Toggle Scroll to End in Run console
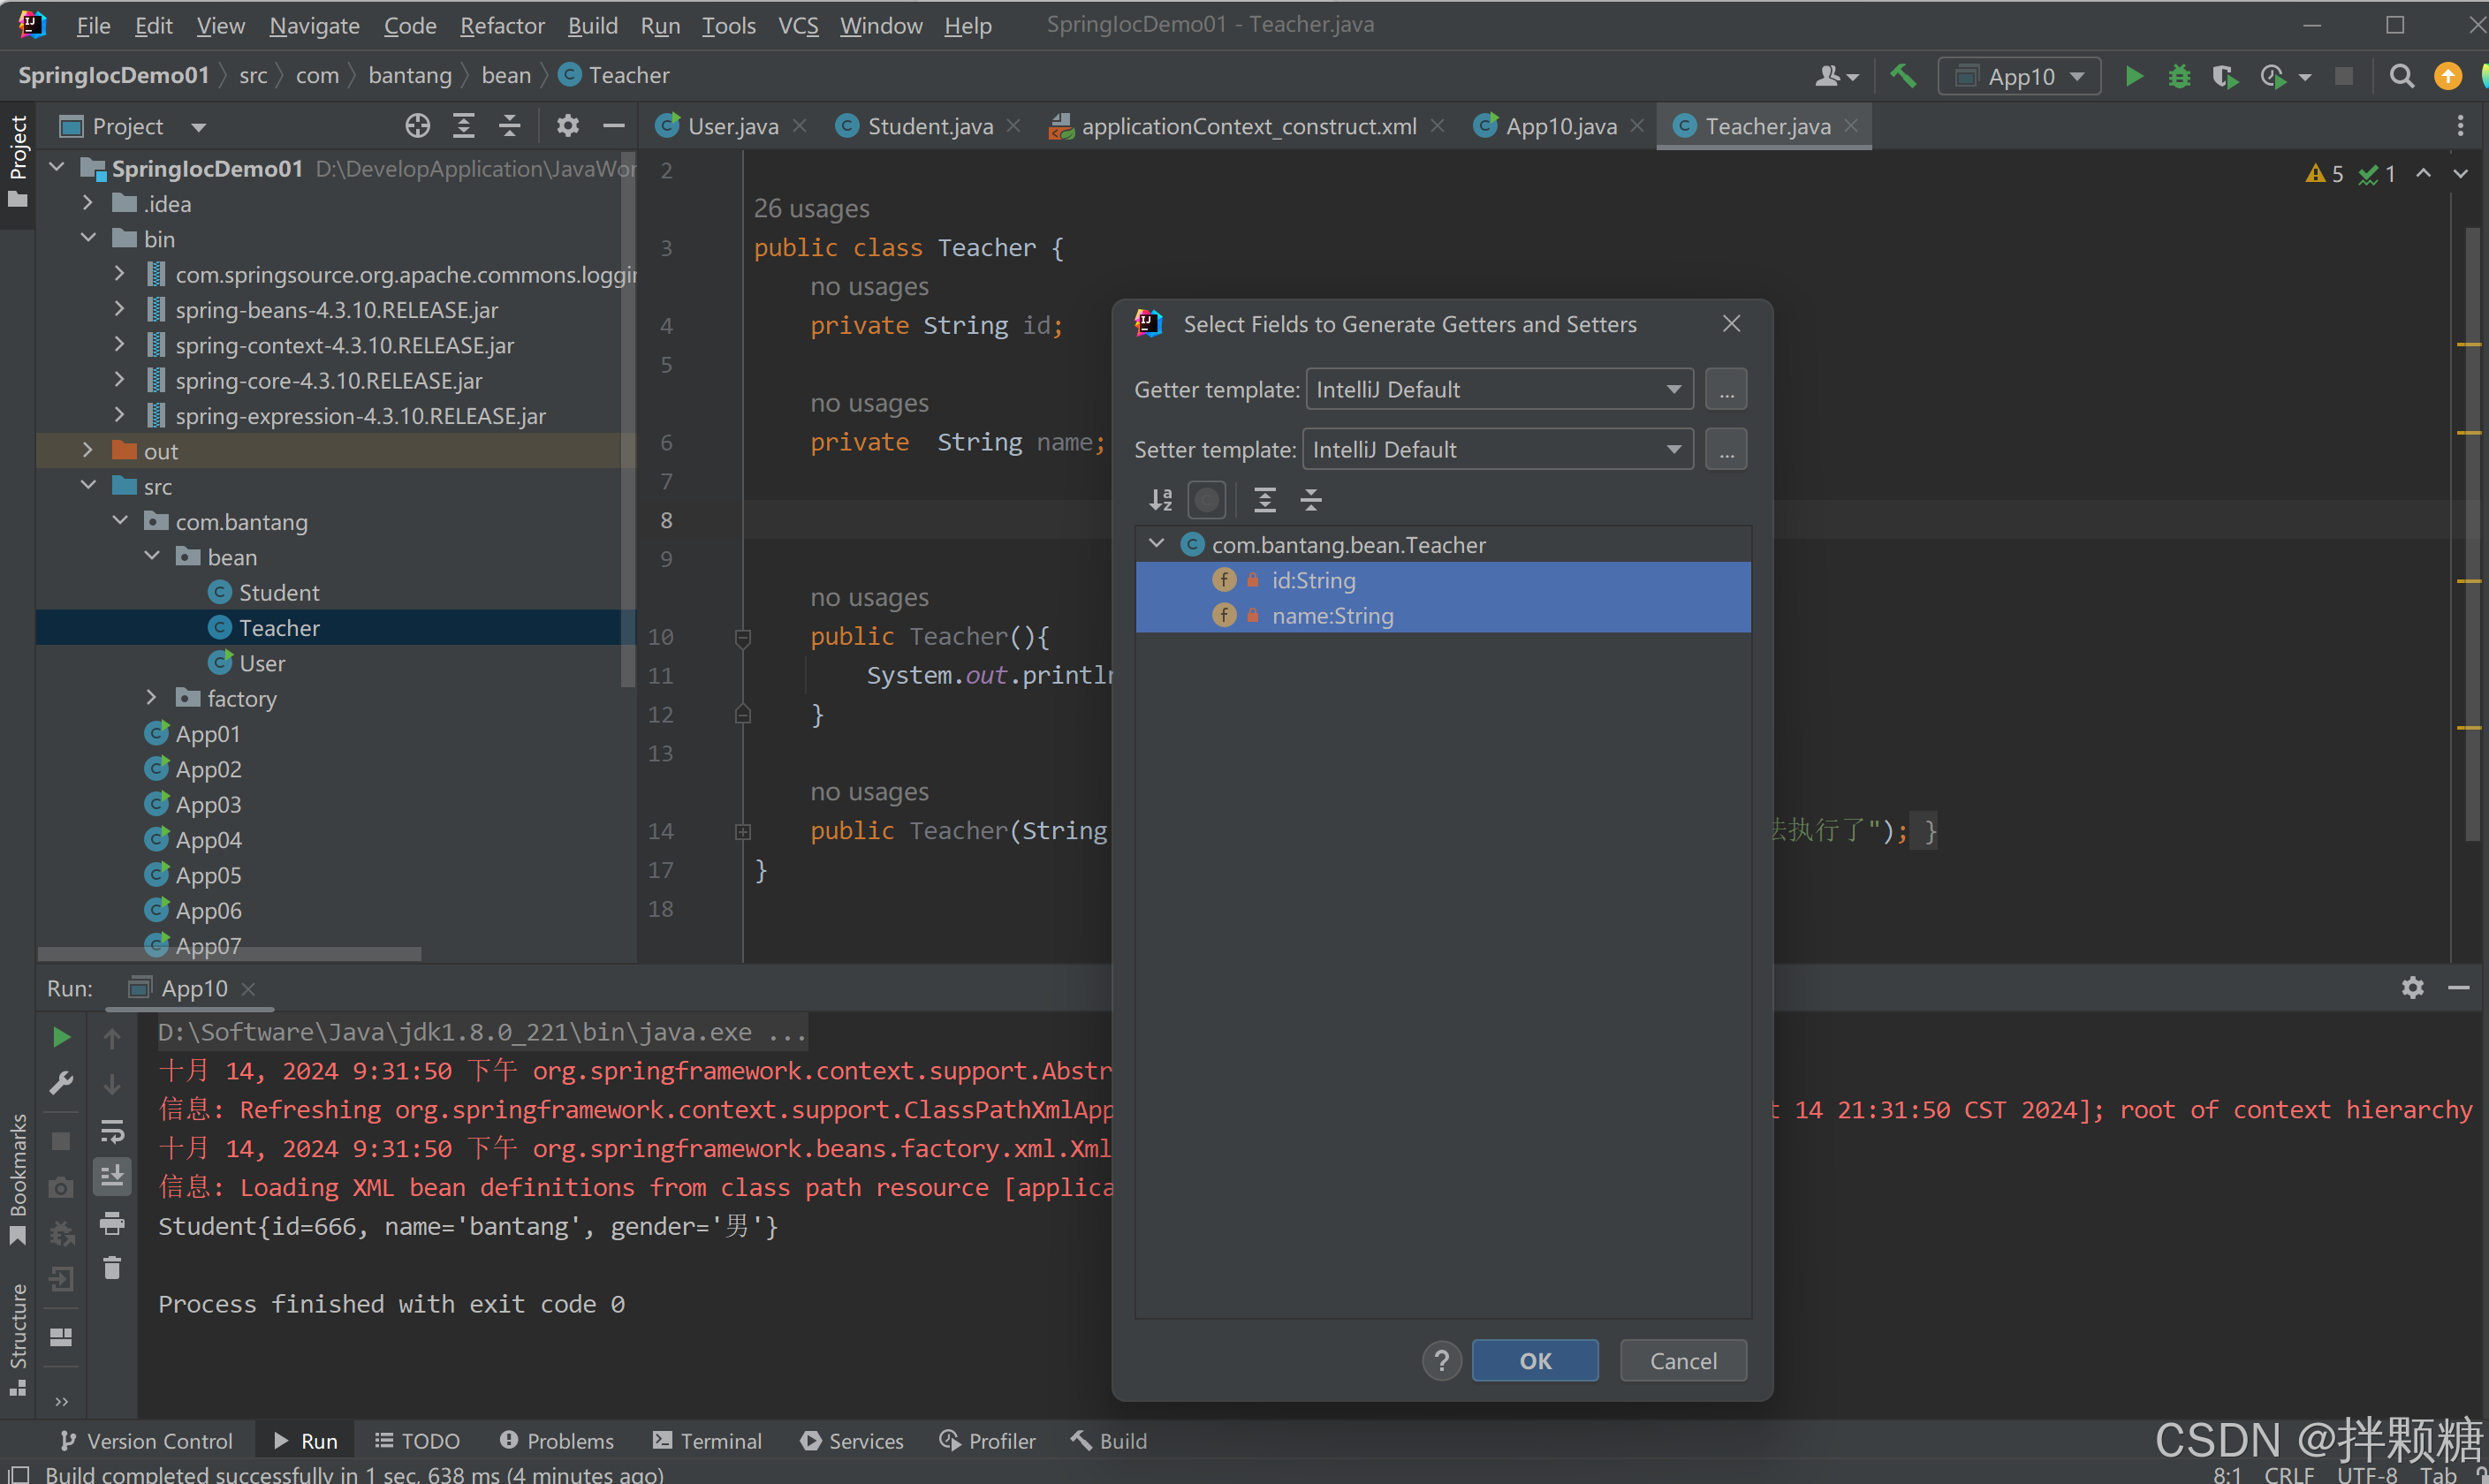The width and height of the screenshot is (2489, 1484). tap(112, 1176)
